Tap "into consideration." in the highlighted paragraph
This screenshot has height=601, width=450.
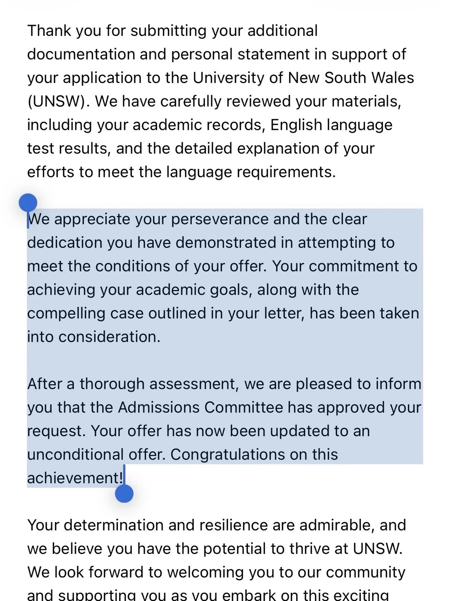coord(94,337)
